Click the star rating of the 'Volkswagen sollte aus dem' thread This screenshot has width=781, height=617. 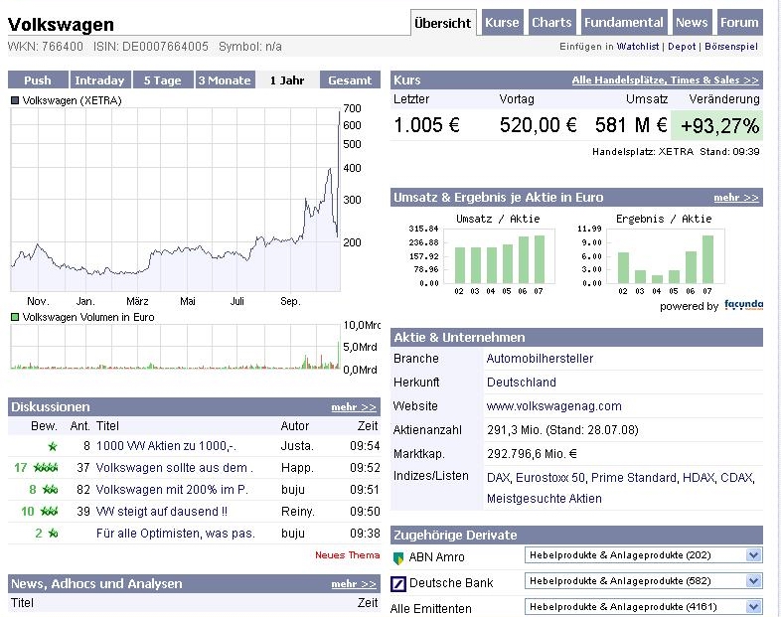click(46, 468)
